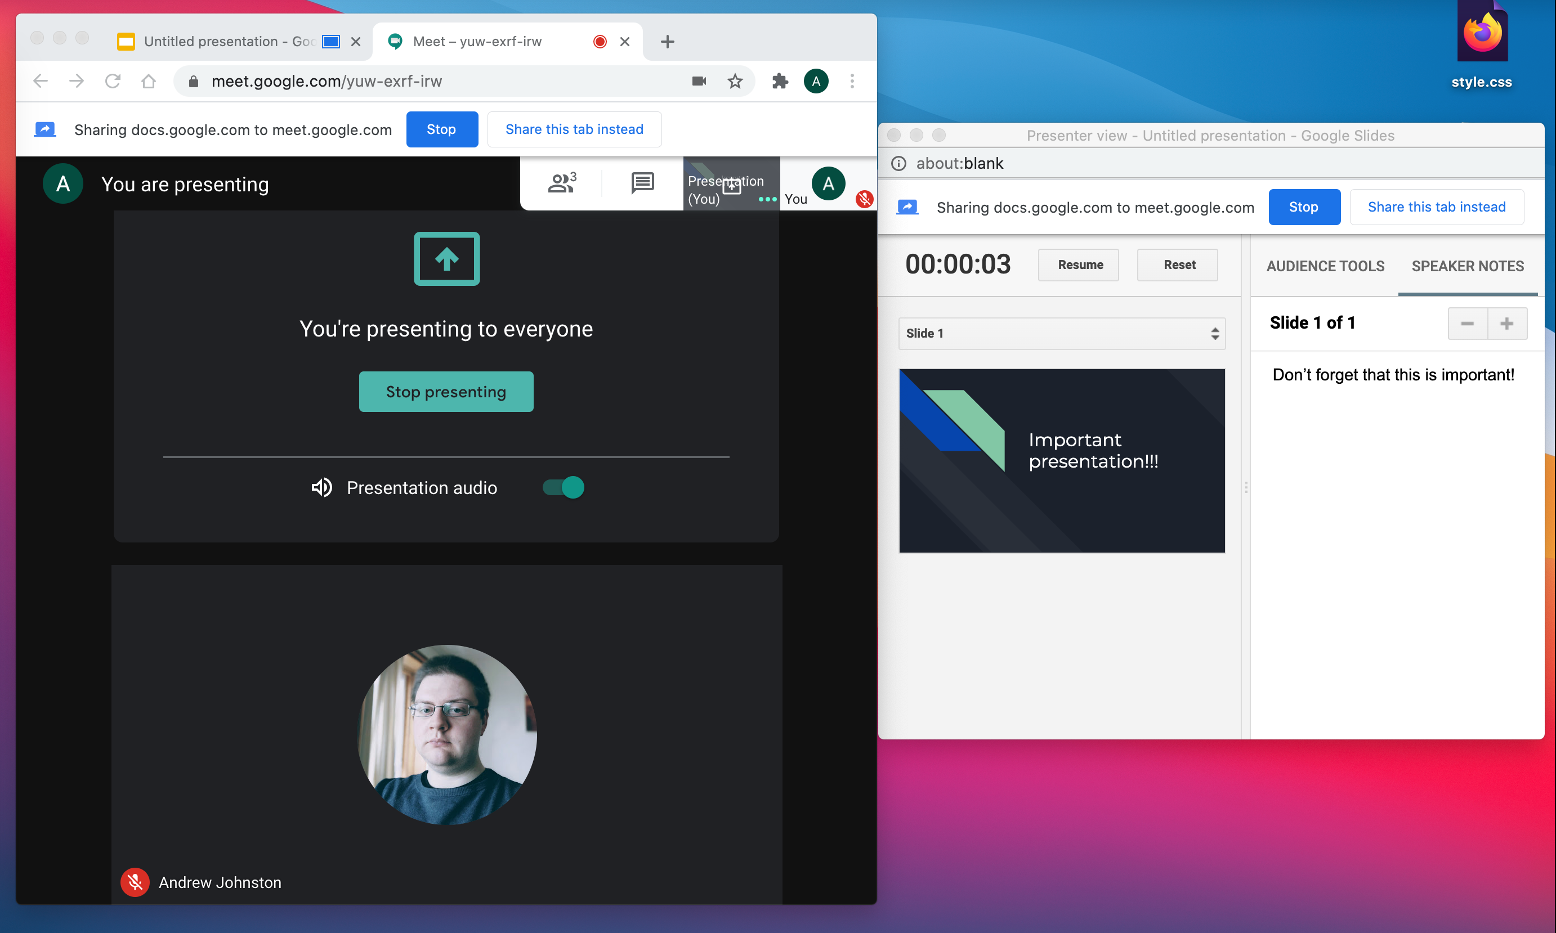This screenshot has width=1556, height=933.
Task: Click the camera icon in the address bar
Action: point(698,80)
